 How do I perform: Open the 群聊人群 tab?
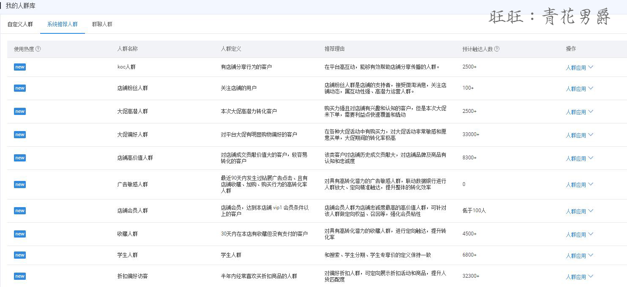coord(102,25)
